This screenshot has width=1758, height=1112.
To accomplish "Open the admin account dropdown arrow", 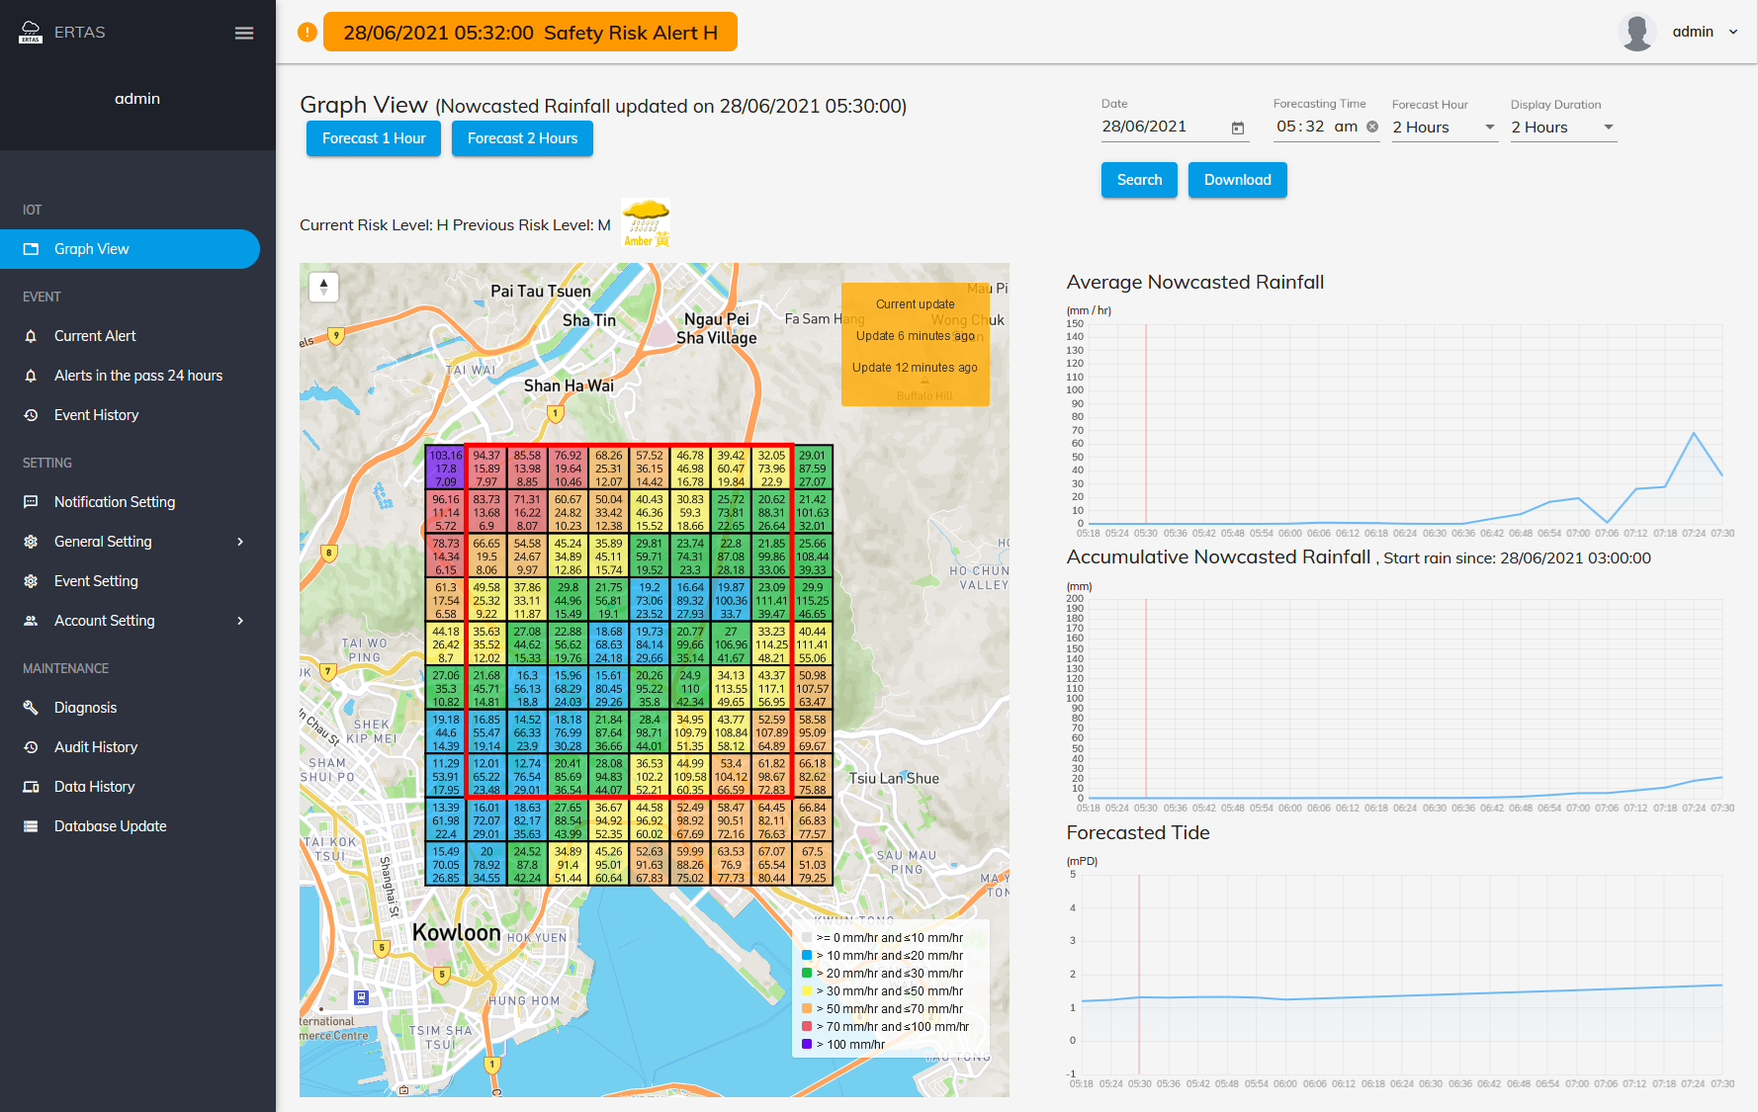I will tap(1733, 33).
